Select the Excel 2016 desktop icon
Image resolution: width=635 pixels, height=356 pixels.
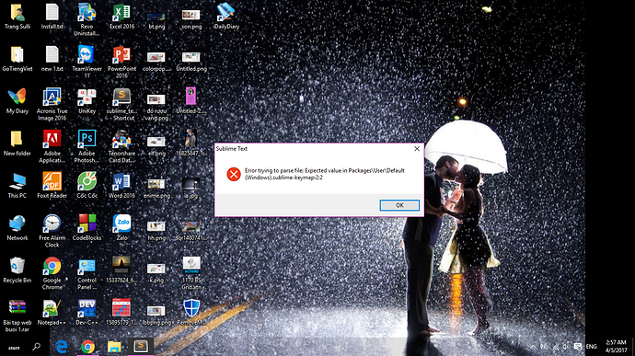pos(121,17)
